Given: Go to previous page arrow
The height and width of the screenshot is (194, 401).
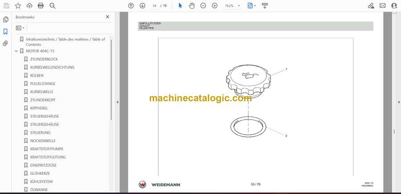Looking at the screenshot, I should click(131, 6).
